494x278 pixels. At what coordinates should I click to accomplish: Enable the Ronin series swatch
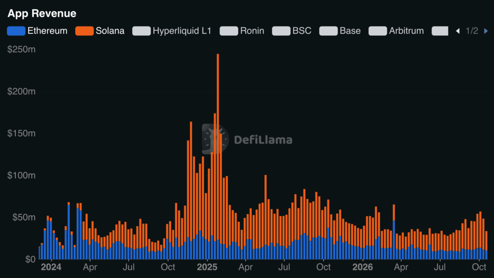(x=229, y=31)
